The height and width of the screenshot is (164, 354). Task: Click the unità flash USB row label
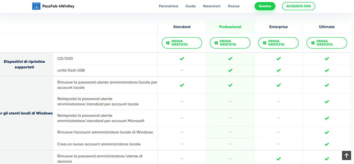coord(71,70)
